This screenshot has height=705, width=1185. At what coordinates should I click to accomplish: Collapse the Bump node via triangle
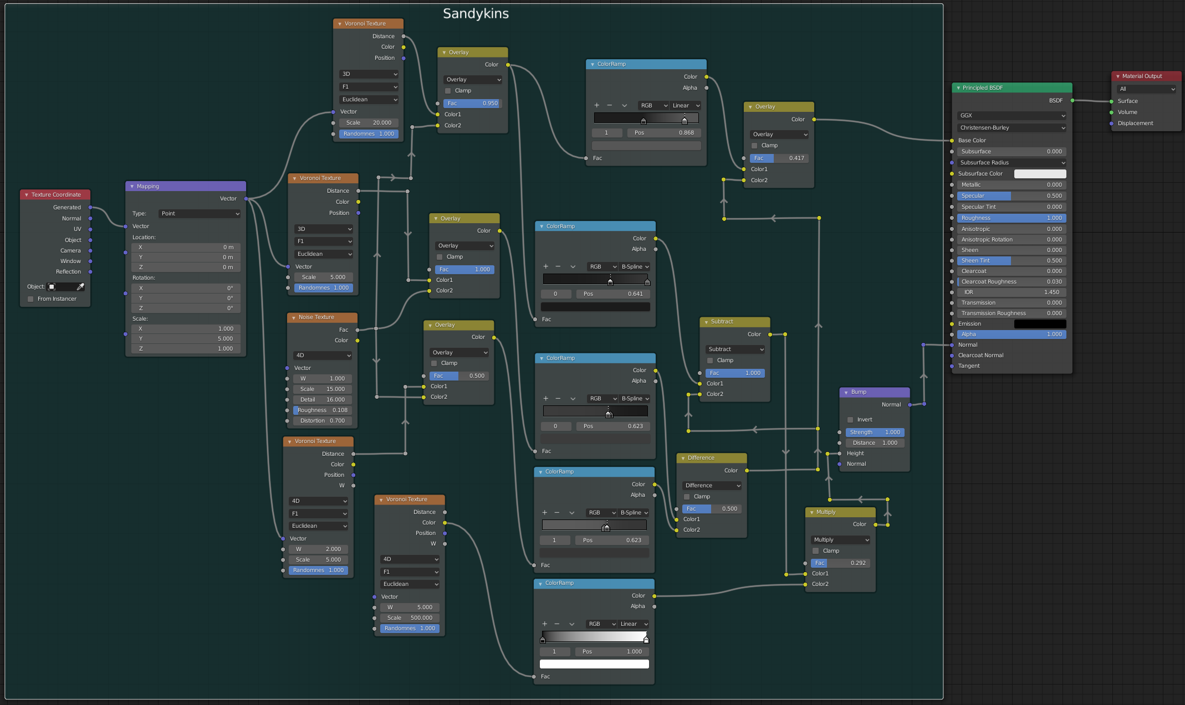coord(846,392)
